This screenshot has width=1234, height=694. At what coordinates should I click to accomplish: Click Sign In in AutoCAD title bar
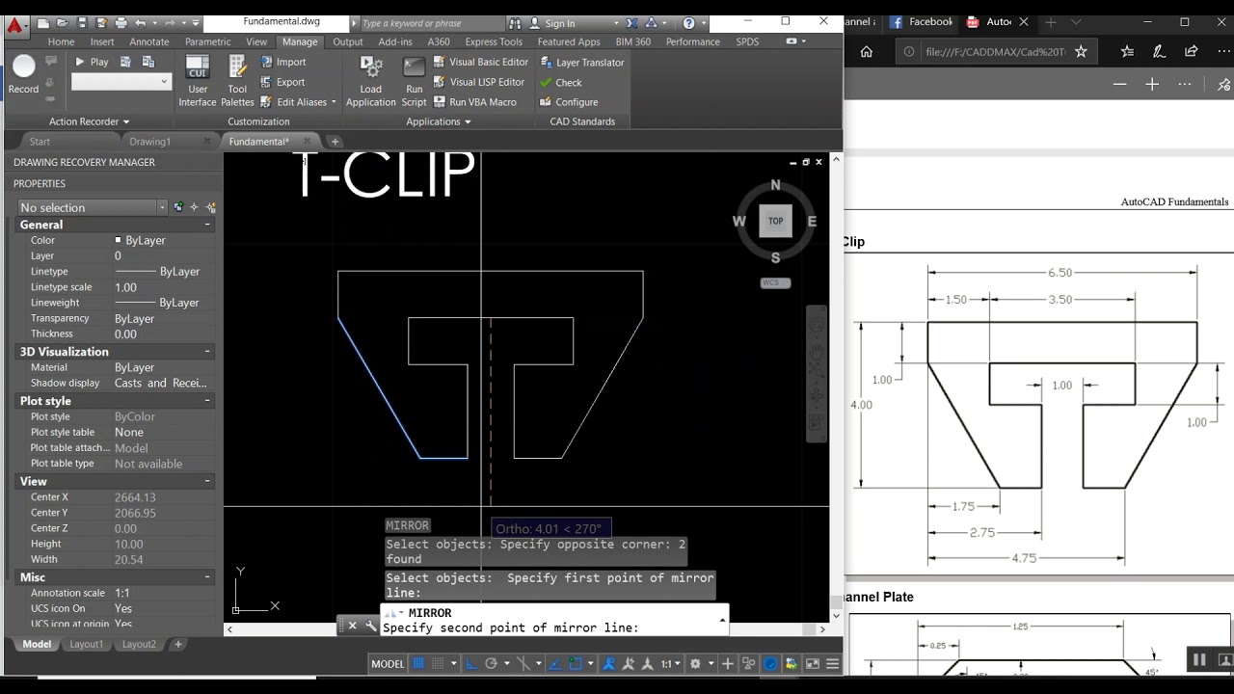[559, 23]
